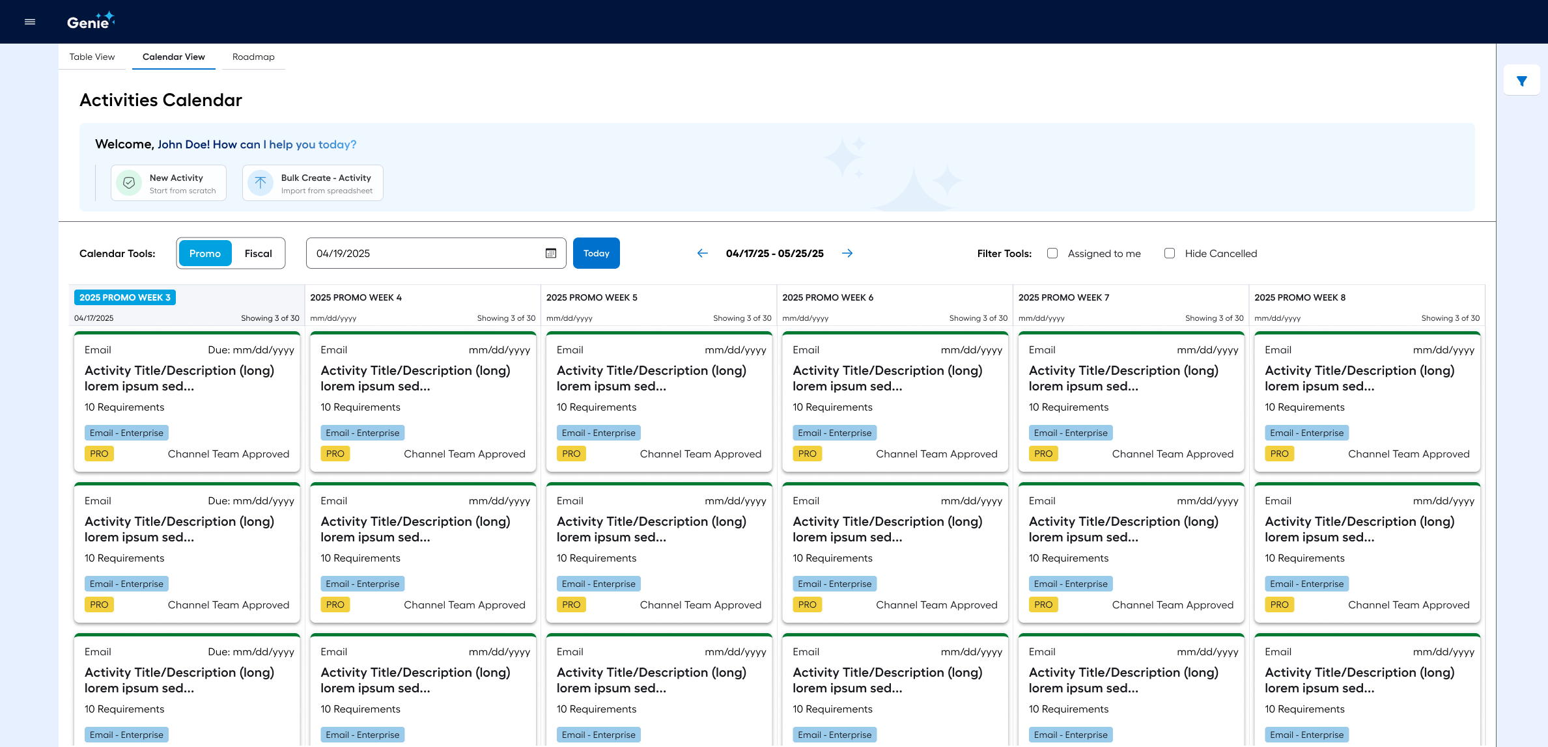
Task: Click the New Activity checkmark icon
Action: click(129, 183)
